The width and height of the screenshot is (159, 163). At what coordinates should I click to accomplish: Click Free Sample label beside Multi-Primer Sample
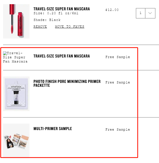(118, 130)
